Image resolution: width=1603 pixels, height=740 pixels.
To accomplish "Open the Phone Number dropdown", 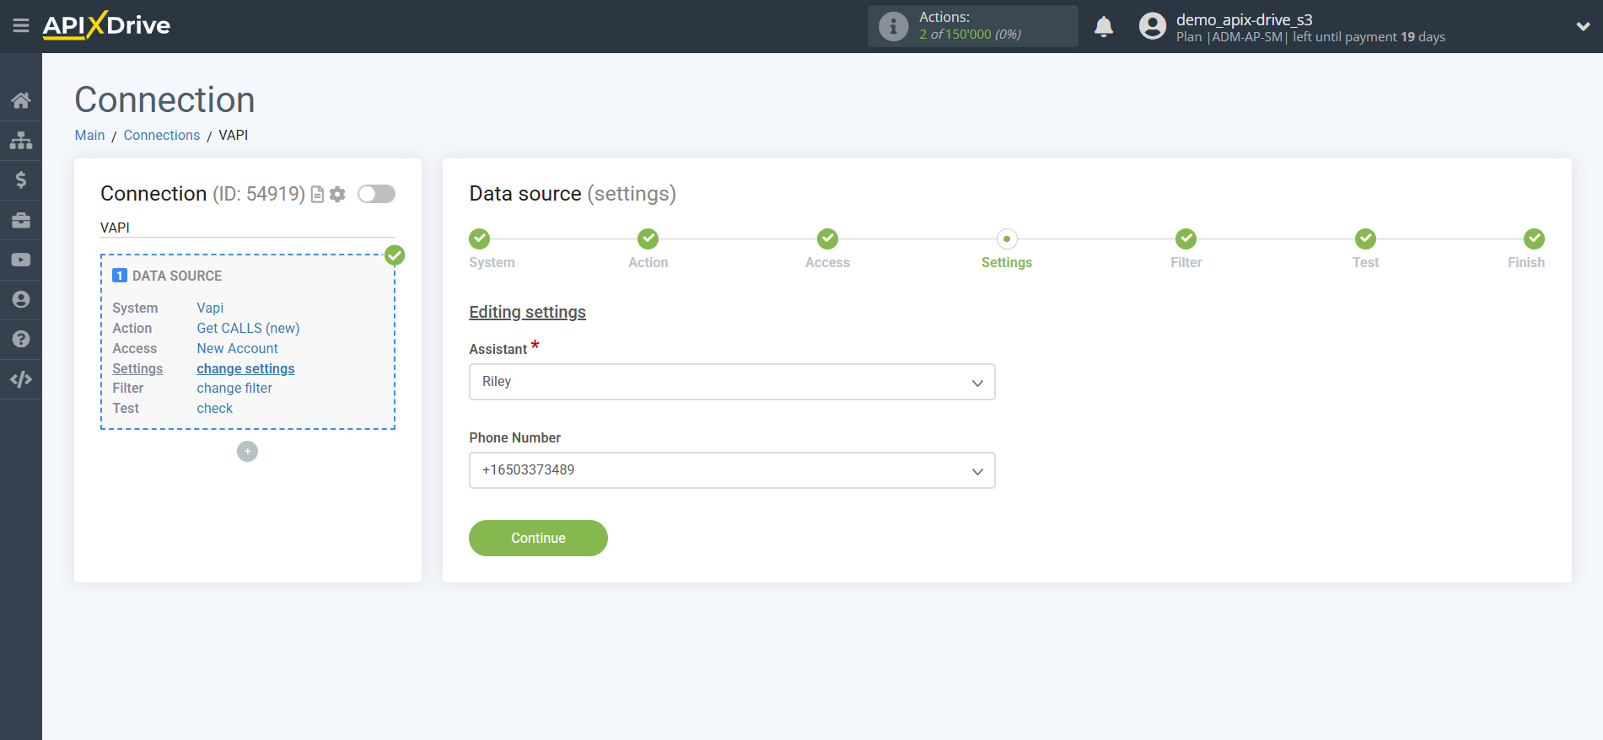I will pyautogui.click(x=732, y=470).
